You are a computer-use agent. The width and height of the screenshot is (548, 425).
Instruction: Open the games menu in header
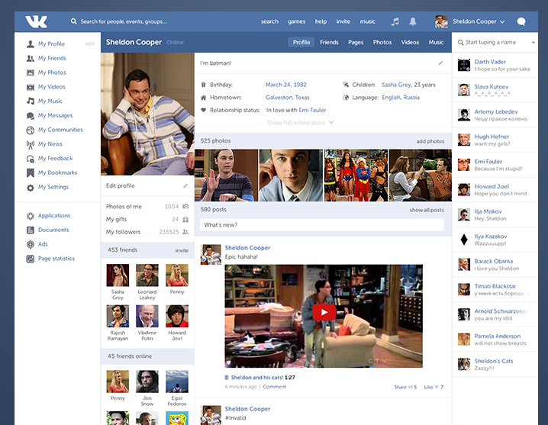(x=297, y=21)
